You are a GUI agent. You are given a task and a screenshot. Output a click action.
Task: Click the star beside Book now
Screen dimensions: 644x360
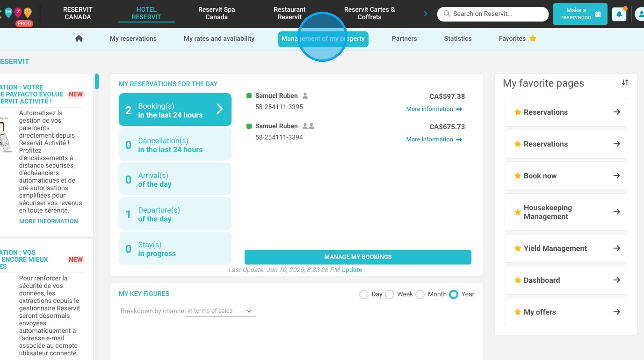[x=518, y=176]
